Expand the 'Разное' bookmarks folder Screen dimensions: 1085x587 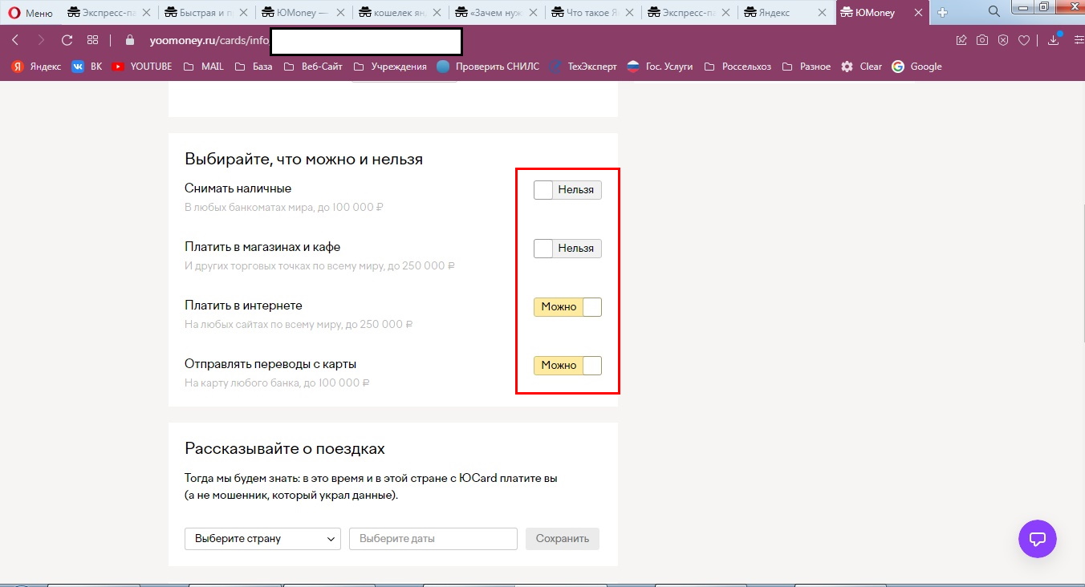point(812,67)
